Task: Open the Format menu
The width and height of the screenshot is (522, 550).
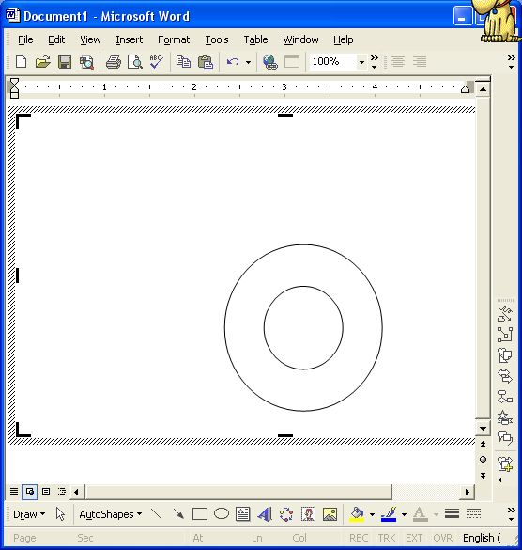Action: point(174,39)
